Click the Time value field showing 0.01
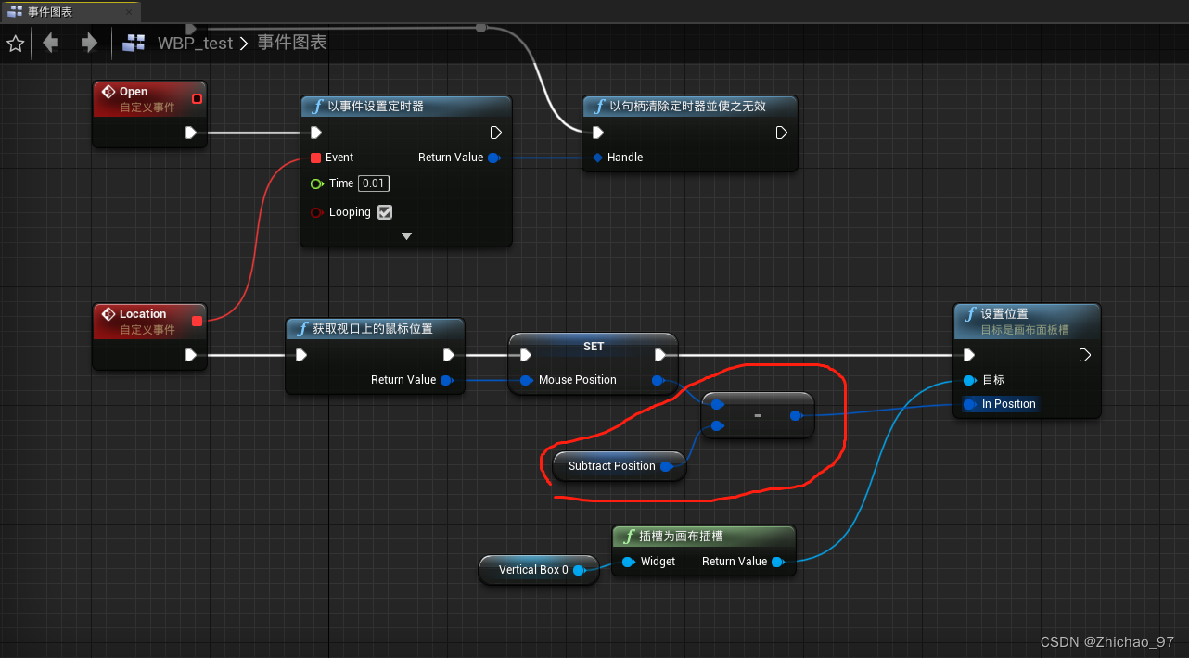The height and width of the screenshot is (658, 1189). [x=373, y=183]
